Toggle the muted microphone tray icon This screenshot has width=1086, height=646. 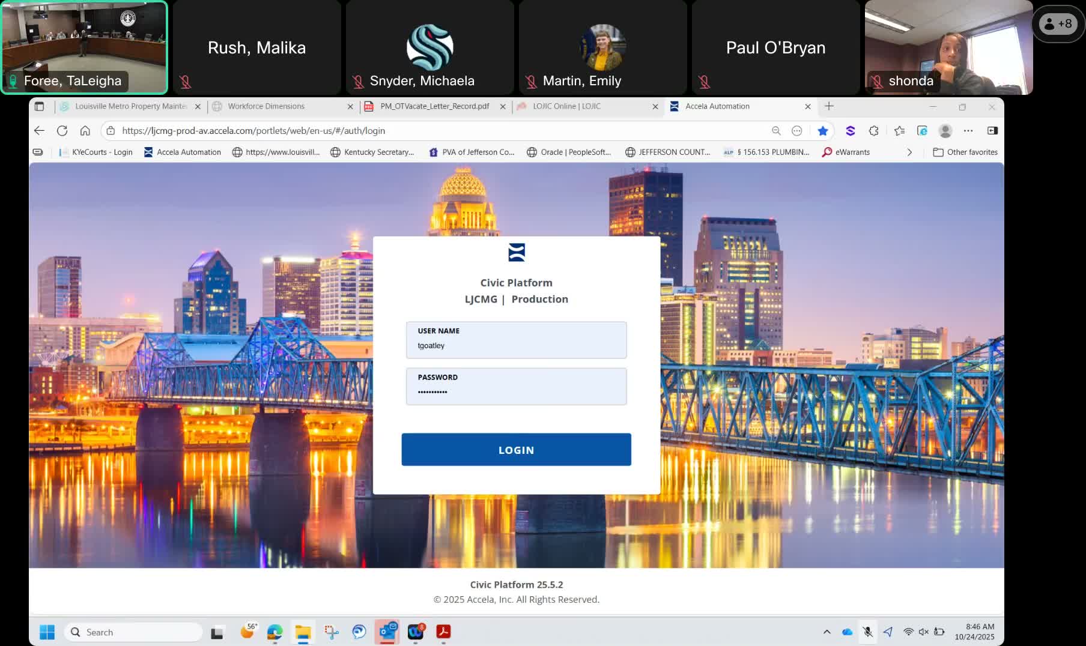[x=867, y=632]
